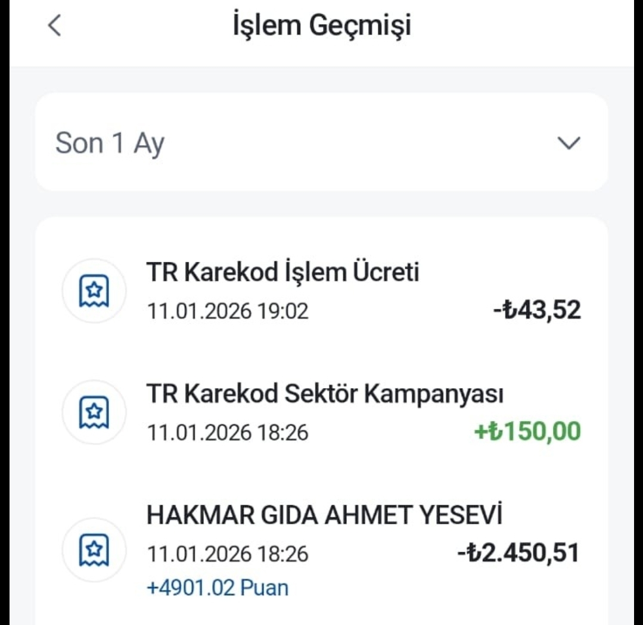Viewport: 643px width, 625px height.
Task: Click the HAKMAR GIDA receipt icon
Action: click(x=94, y=551)
